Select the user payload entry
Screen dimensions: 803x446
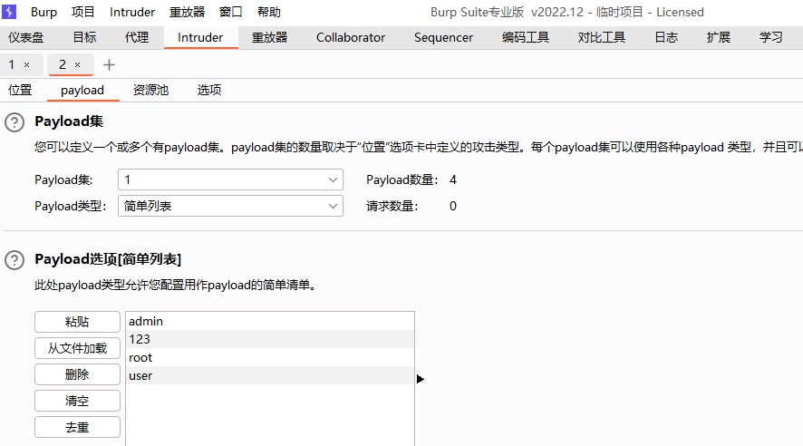[270, 375]
